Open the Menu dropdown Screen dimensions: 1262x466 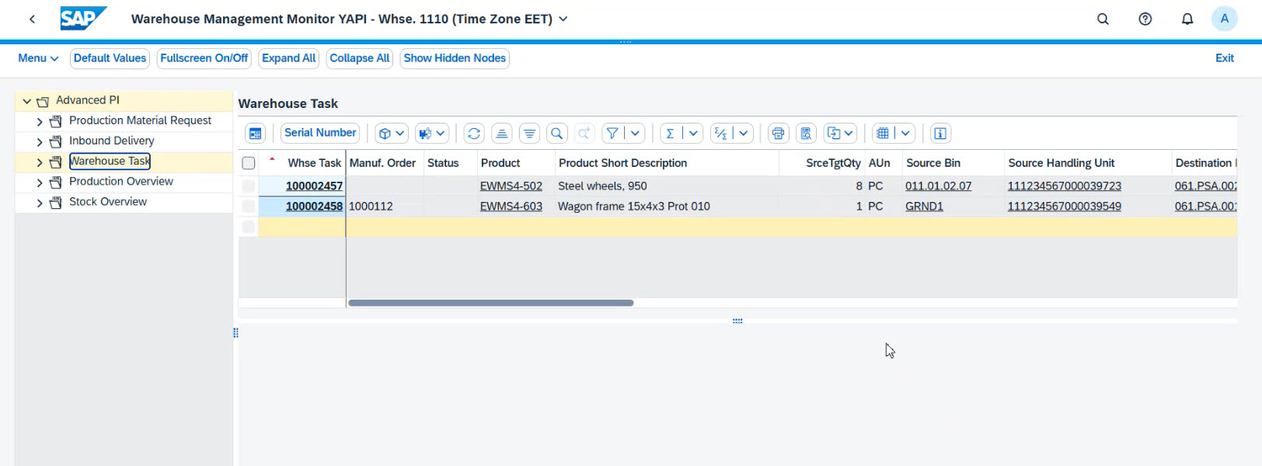point(38,58)
